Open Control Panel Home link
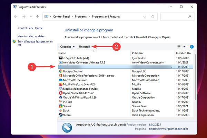207x138 pixels. [x=30, y=28]
